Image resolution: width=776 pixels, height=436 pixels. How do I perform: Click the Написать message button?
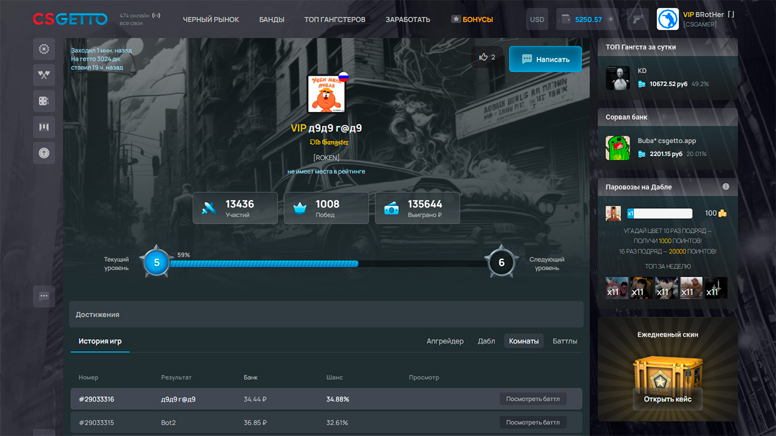pos(545,59)
